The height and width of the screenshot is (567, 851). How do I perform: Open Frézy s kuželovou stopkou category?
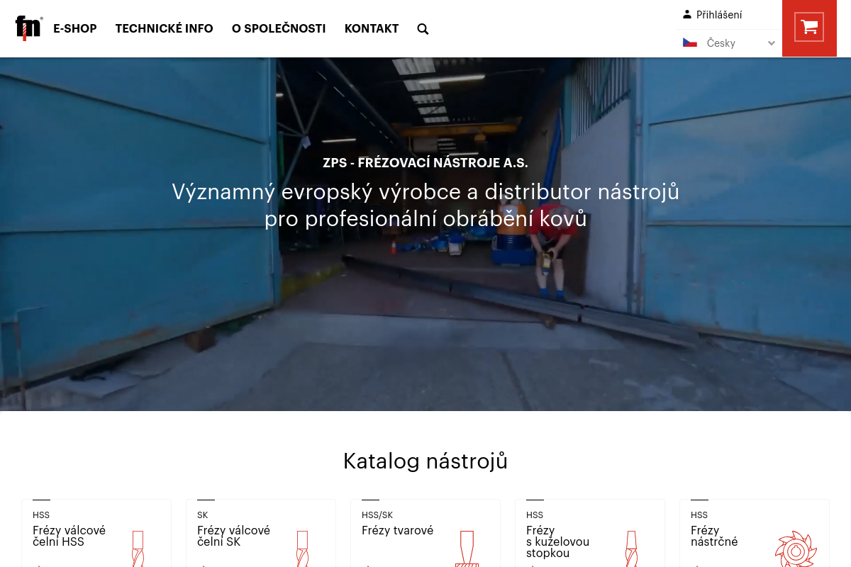click(x=557, y=541)
